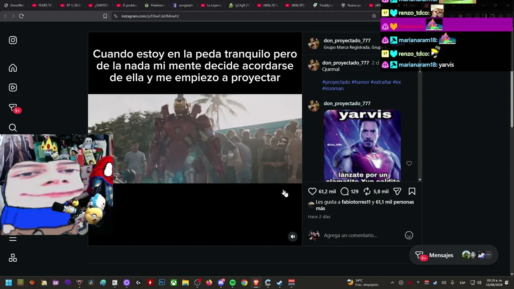Open the Twitch app from the taskbar
Viewport: 514px width, 289px height.
click(56, 283)
